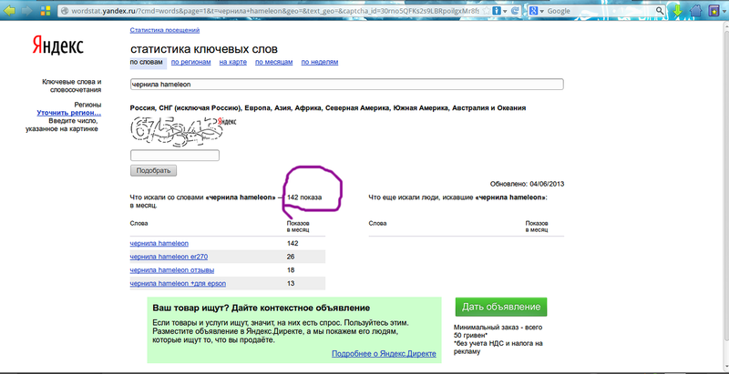
Task: Switch to the по неделям tab
Action: click(x=320, y=62)
